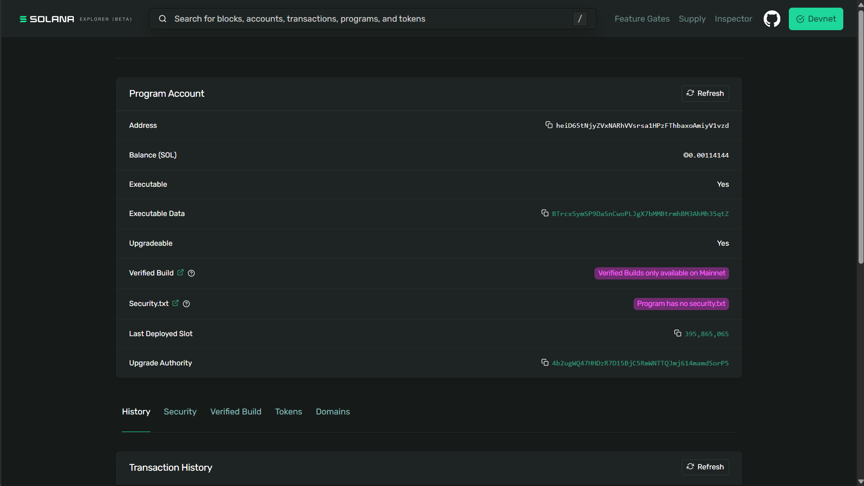The width and height of the screenshot is (864, 486).
Task: Open the GitHub repository icon
Action: point(772,19)
